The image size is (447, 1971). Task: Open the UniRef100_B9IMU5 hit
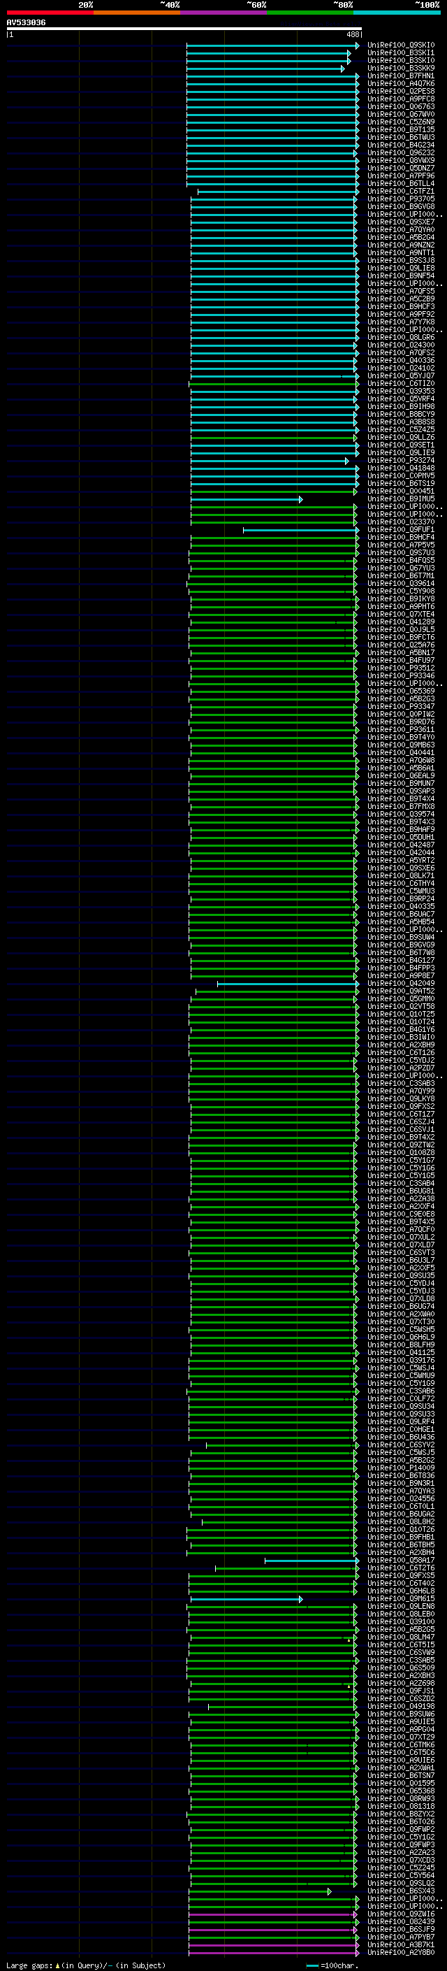coord(401,499)
